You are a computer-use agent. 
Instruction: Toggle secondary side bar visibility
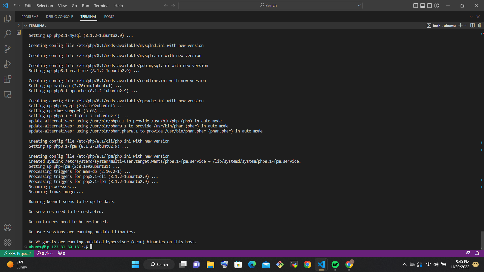point(430,6)
